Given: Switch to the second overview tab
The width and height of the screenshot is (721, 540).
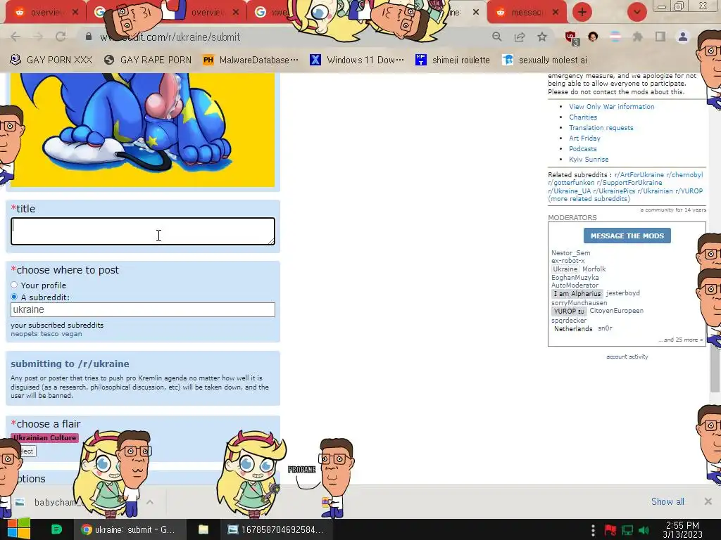Looking at the screenshot, I should (x=207, y=13).
